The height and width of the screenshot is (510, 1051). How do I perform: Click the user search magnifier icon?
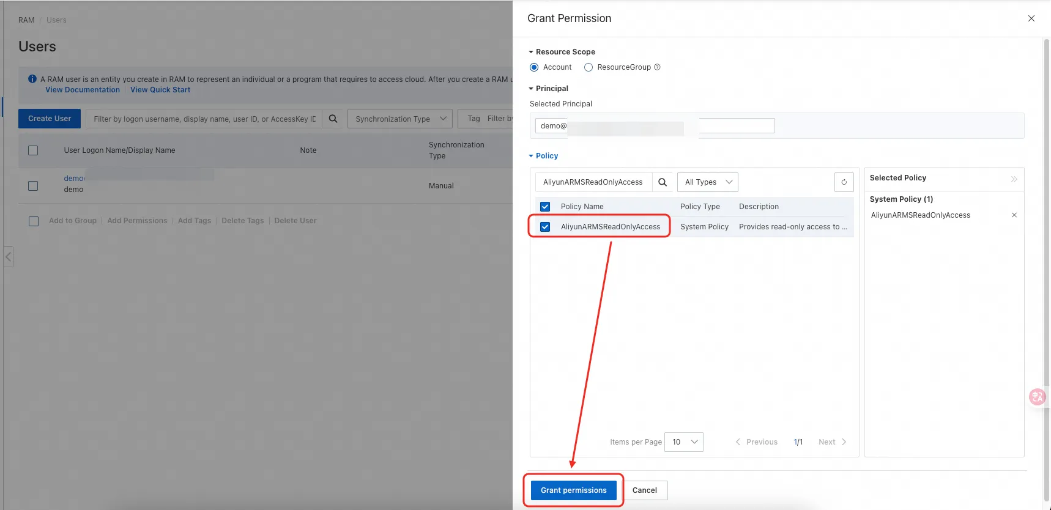333,119
